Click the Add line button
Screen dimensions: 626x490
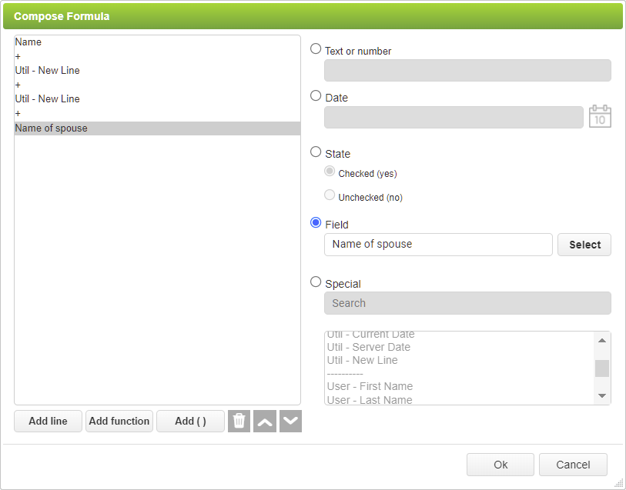click(x=48, y=421)
